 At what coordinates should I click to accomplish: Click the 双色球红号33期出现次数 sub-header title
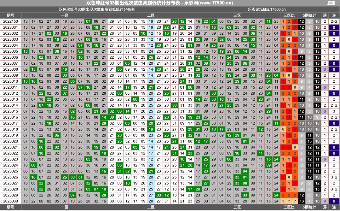(97, 9)
